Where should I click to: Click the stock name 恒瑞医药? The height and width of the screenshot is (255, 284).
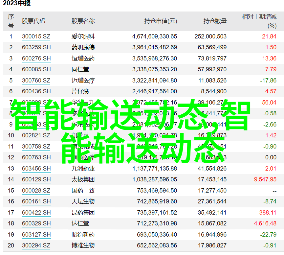tap(83, 58)
